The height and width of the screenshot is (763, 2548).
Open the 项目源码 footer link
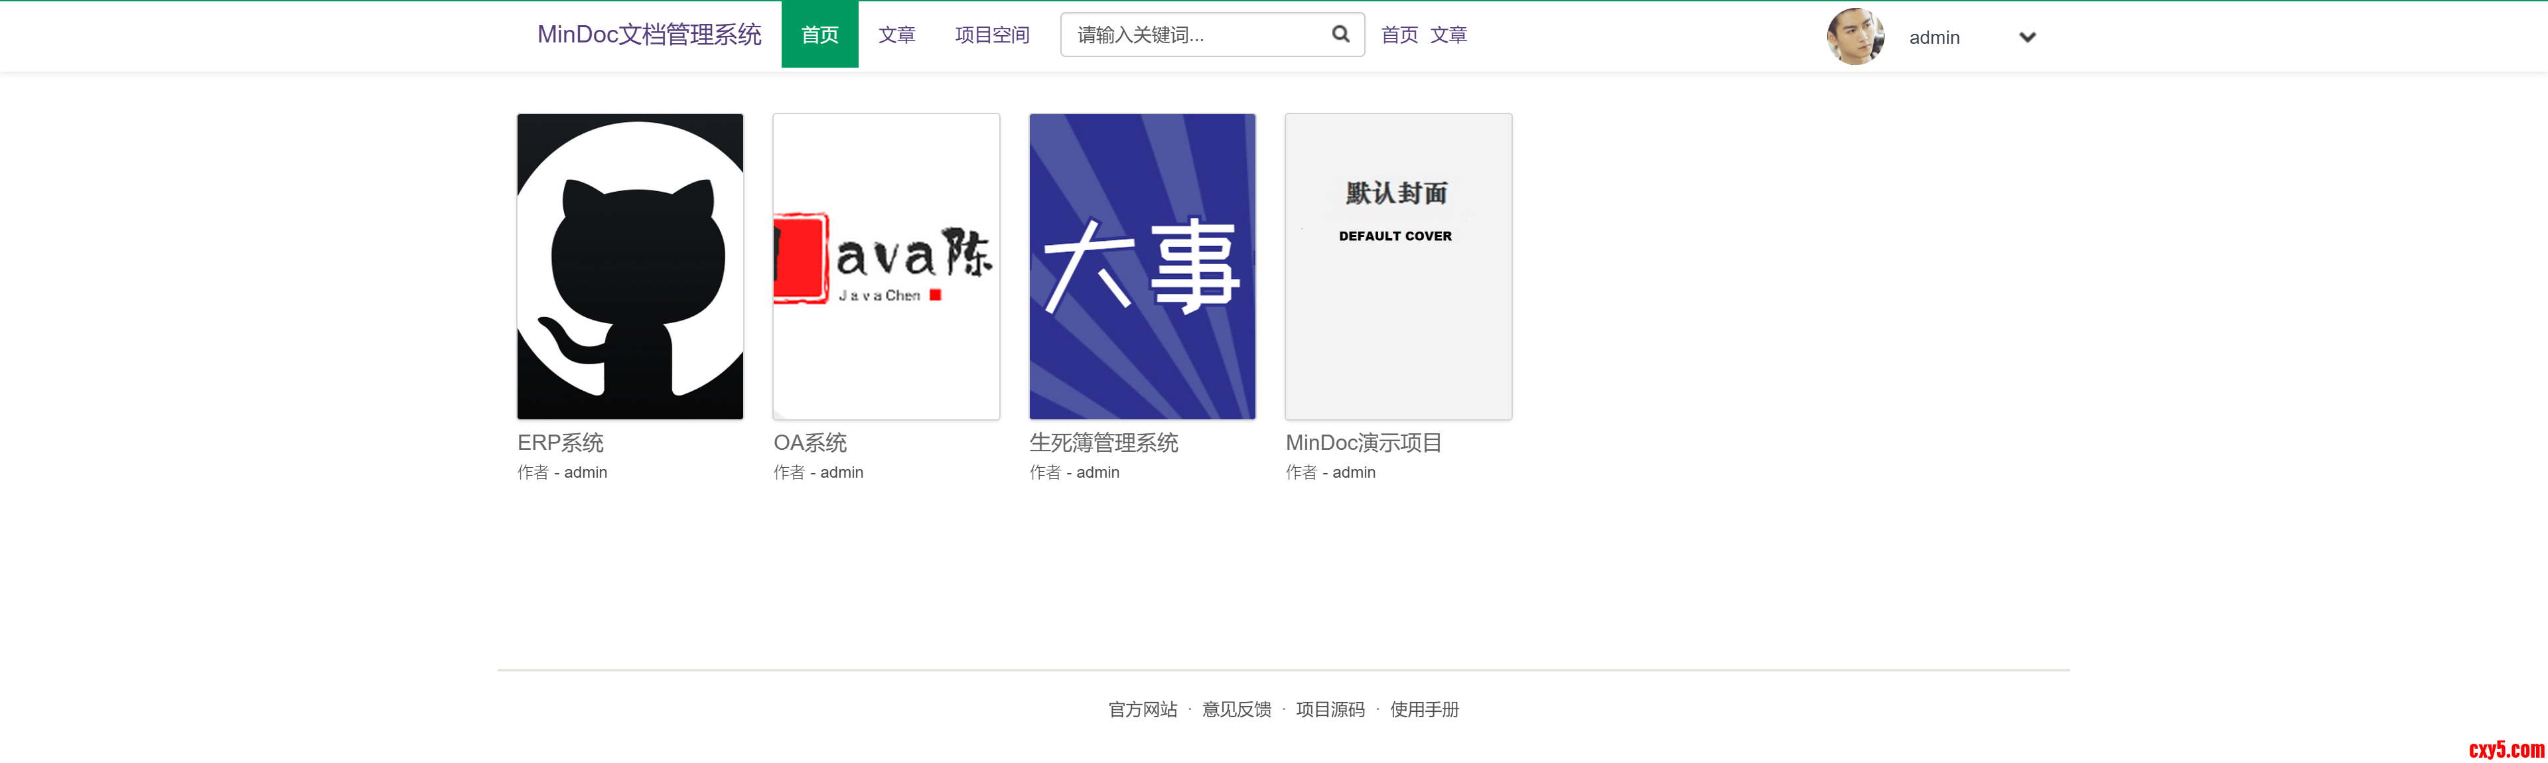coord(1329,709)
